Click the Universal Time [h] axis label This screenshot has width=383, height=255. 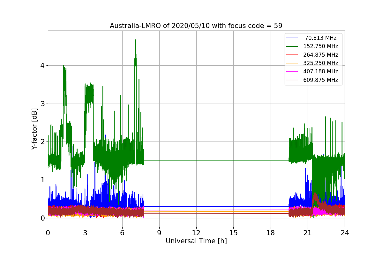pyautogui.click(x=196, y=241)
